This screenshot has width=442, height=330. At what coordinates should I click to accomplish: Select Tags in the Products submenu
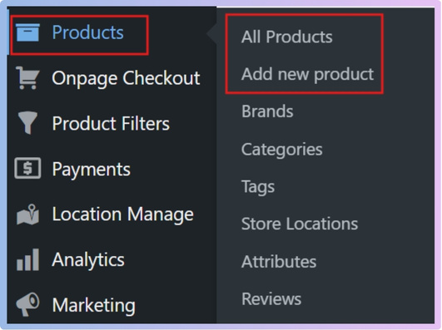coord(258,187)
